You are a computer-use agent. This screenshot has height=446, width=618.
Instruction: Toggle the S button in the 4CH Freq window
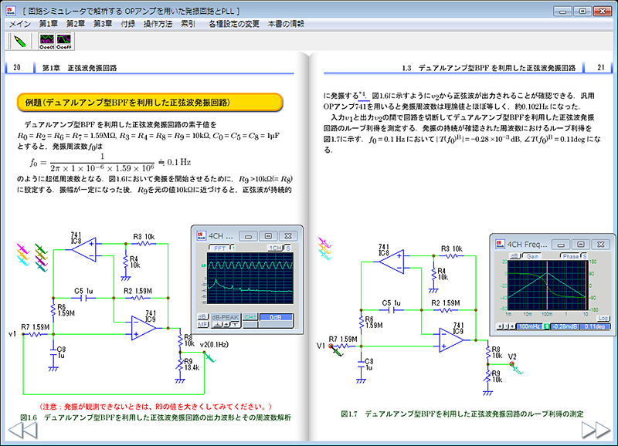click(x=585, y=256)
